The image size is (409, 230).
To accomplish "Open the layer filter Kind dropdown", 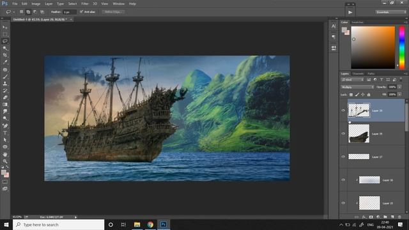I will click(352, 79).
